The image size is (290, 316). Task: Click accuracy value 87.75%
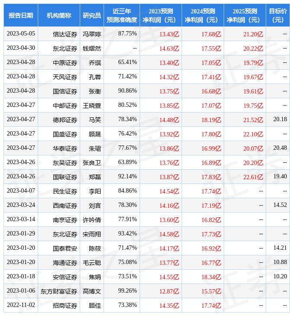tap(127, 33)
